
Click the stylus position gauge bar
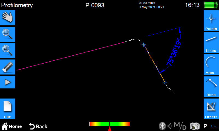point(109,124)
